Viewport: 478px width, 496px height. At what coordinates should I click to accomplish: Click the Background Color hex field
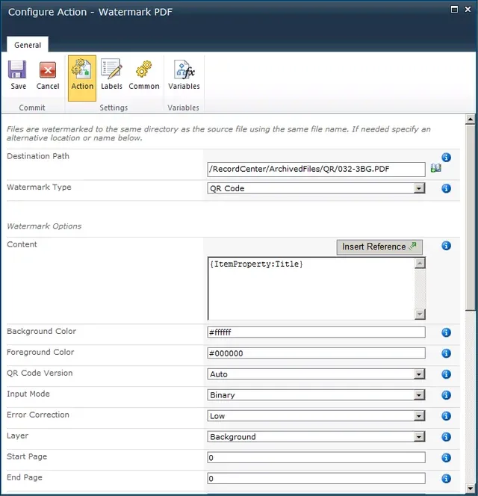316,332
